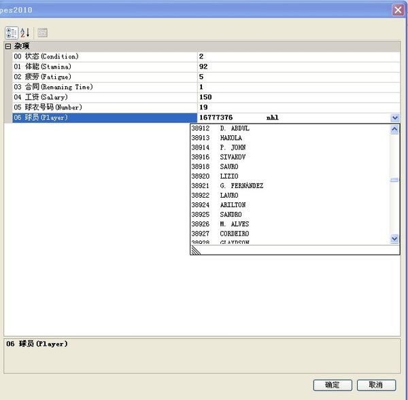Switch property grid to categorized view

[x=11, y=33]
